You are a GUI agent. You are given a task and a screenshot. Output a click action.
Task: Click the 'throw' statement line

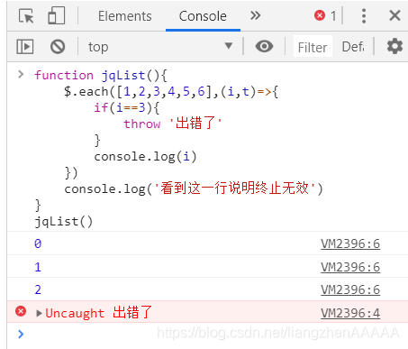(x=173, y=124)
